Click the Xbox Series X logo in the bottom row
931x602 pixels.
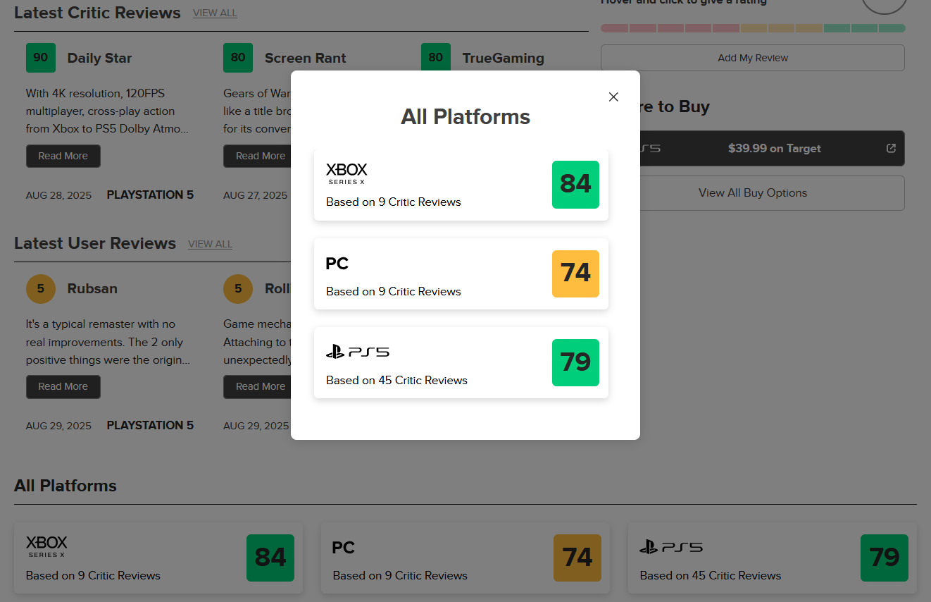[46, 546]
